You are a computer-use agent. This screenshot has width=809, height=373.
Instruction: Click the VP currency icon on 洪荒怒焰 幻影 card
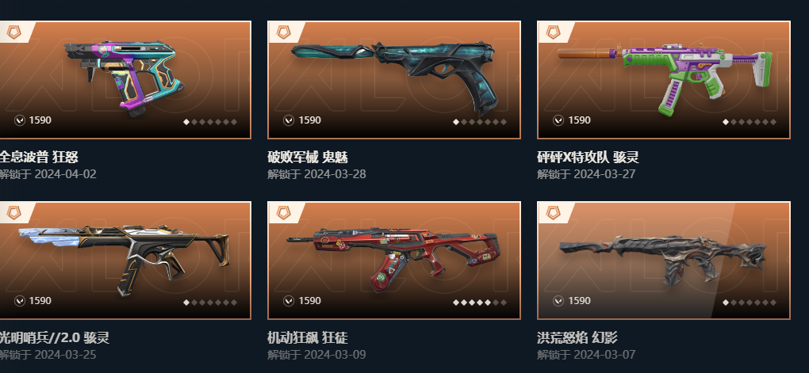click(x=558, y=301)
